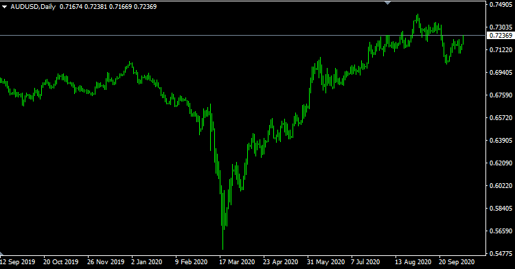Click the 31 May 2020 date label
The image size is (515, 269).
pos(325,261)
